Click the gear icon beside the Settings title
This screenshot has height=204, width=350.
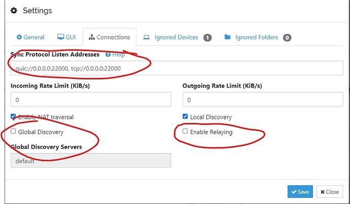click(x=14, y=11)
